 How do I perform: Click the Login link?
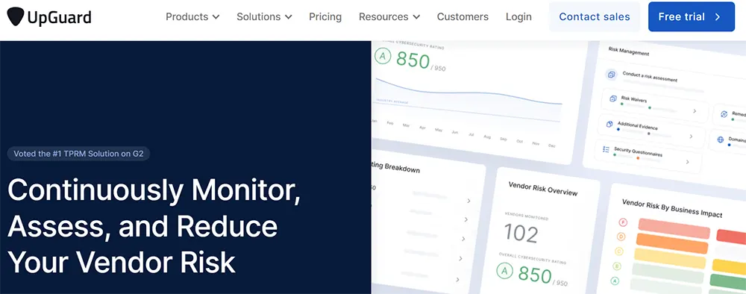pos(518,17)
